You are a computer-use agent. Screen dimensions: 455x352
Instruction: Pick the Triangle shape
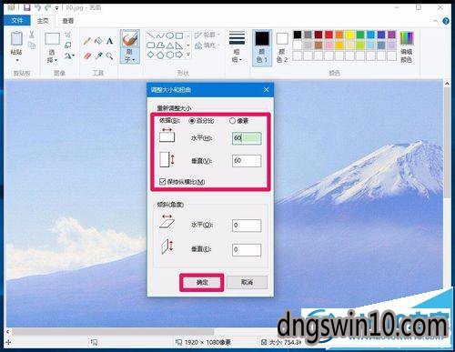[170, 45]
